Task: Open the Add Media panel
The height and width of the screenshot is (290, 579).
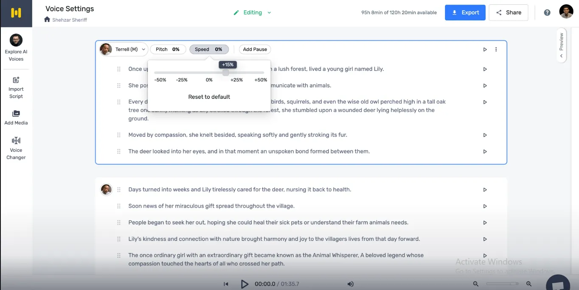Action: pyautogui.click(x=16, y=117)
